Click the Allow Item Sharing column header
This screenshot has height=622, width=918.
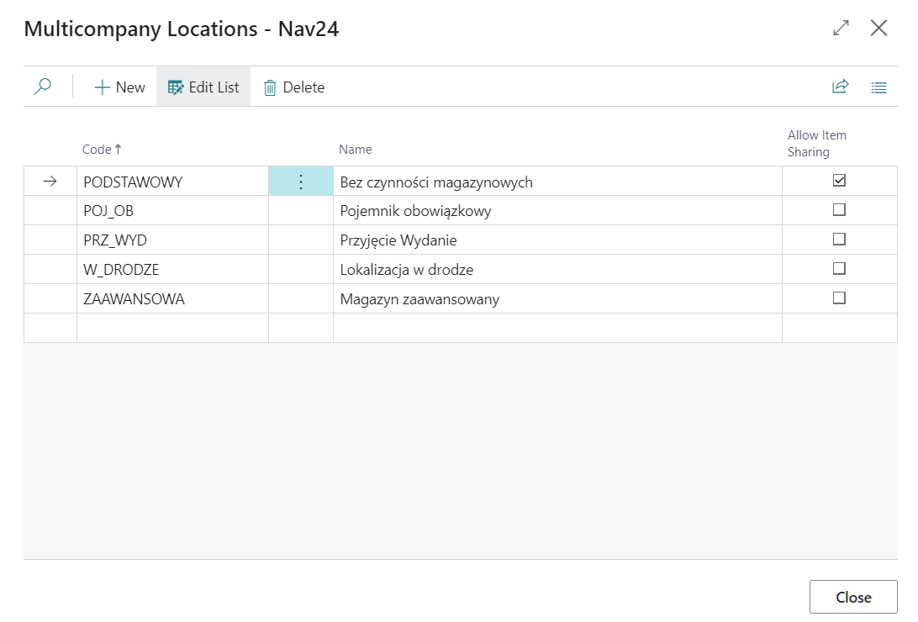[816, 144]
